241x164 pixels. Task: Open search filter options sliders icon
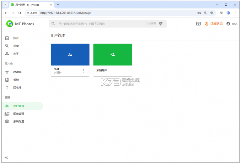point(161,23)
